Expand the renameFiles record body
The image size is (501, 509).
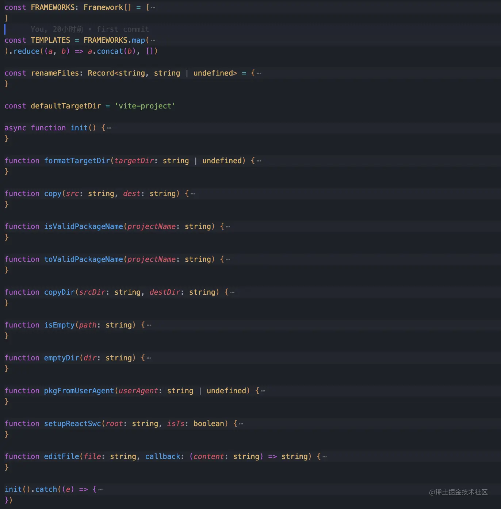259,73
